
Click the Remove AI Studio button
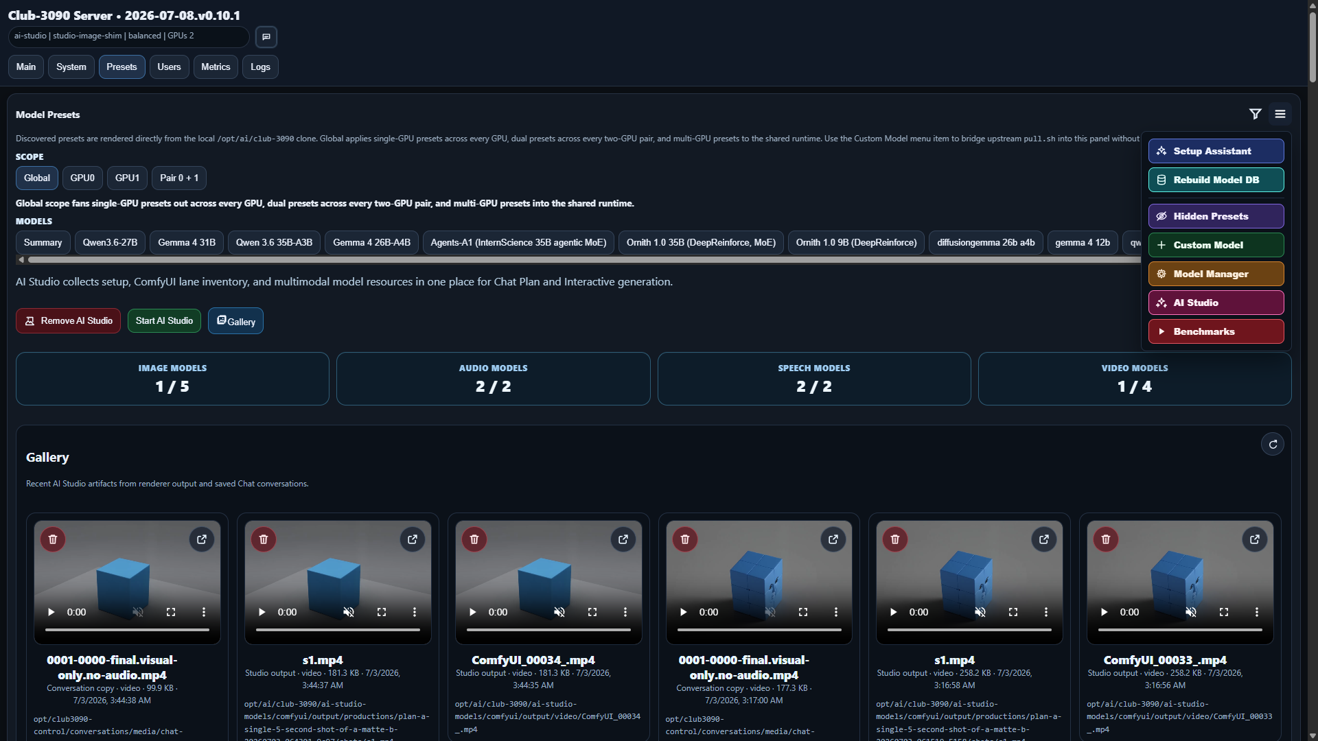coord(69,321)
